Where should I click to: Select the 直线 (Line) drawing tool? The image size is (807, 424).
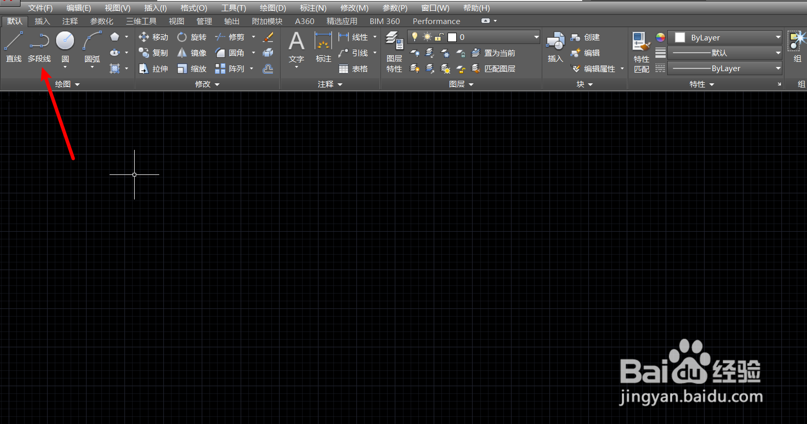click(14, 47)
